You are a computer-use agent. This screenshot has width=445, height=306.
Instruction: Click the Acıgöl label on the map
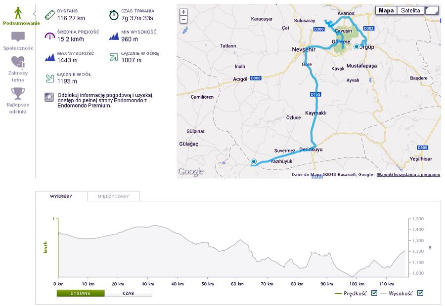240,79
